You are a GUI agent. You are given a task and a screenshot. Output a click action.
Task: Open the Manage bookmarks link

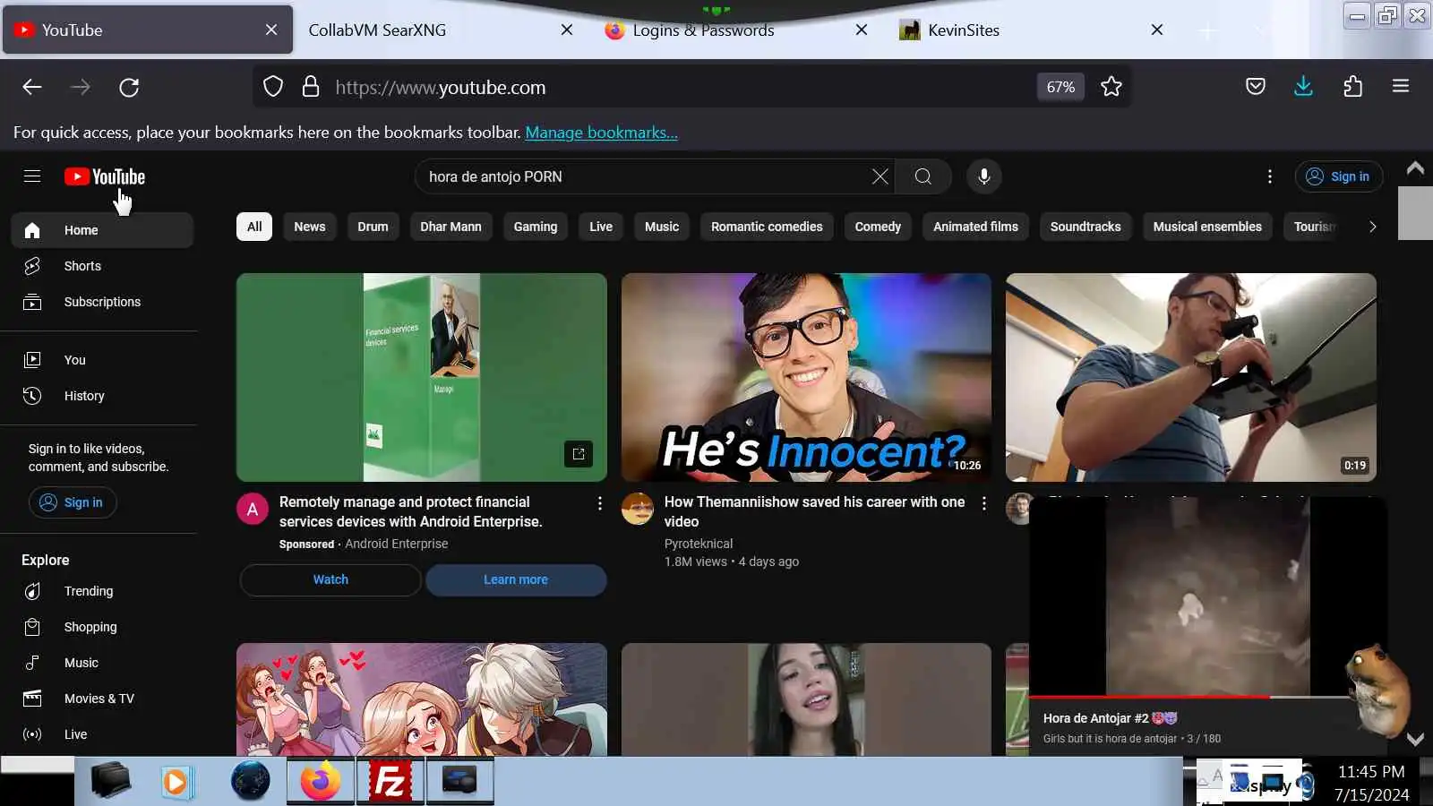tap(601, 133)
